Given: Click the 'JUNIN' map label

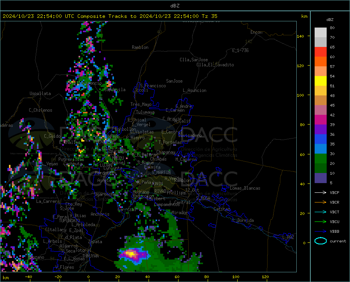Looking at the screenshot, I should tap(157, 183).
